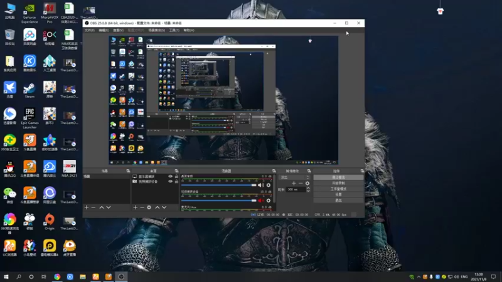The width and height of the screenshot is (502, 282).
Task: Lock the video capture device source
Action: pyautogui.click(x=176, y=181)
